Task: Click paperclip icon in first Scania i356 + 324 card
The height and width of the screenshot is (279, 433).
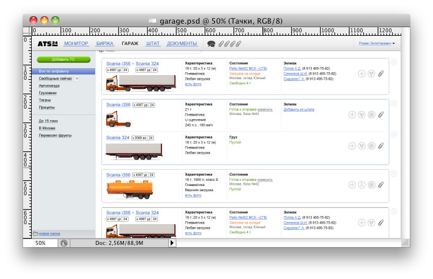Action: 381,73
